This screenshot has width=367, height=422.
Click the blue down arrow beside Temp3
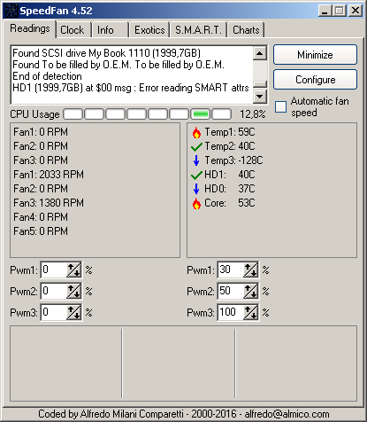point(196,160)
